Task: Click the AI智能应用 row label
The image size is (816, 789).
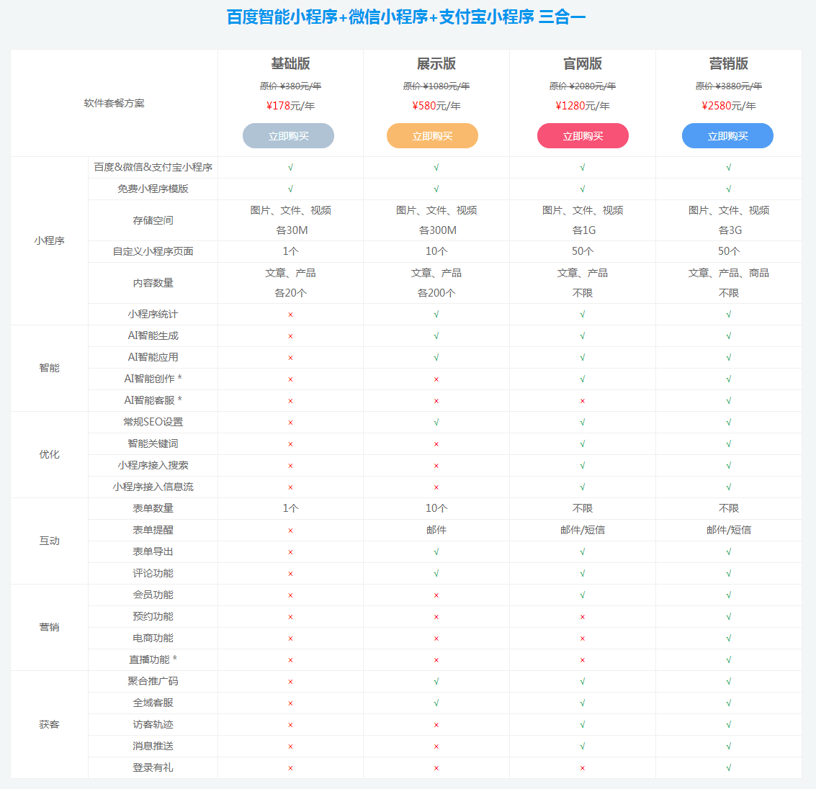Action: (x=153, y=357)
